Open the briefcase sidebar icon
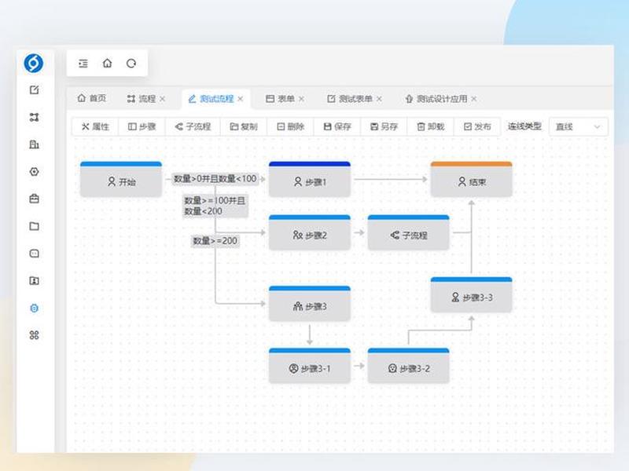 point(34,199)
